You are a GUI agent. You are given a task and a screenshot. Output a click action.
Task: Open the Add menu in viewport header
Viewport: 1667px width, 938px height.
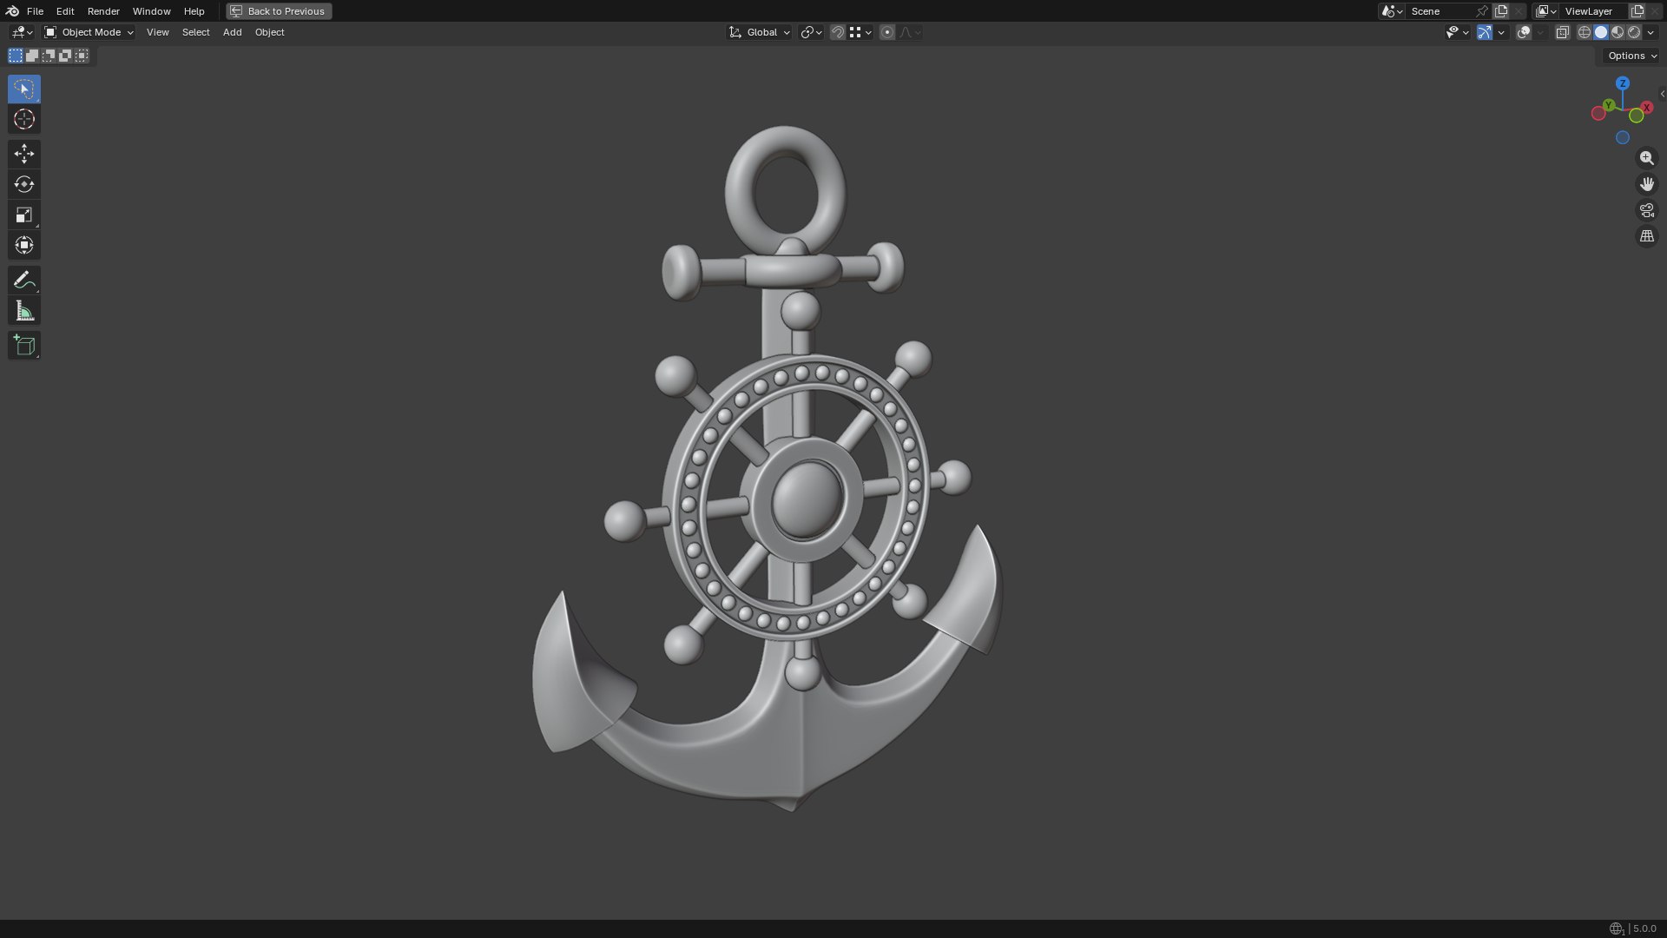coord(232,32)
